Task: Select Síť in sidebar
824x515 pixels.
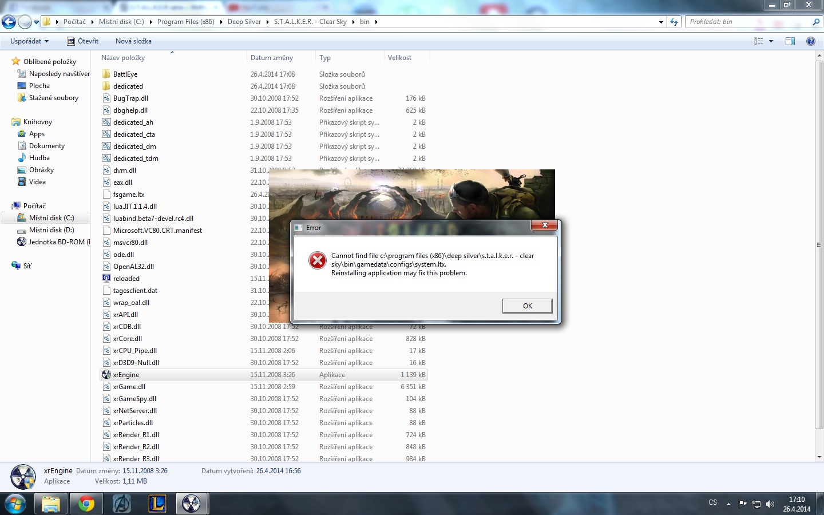Action: [22, 266]
